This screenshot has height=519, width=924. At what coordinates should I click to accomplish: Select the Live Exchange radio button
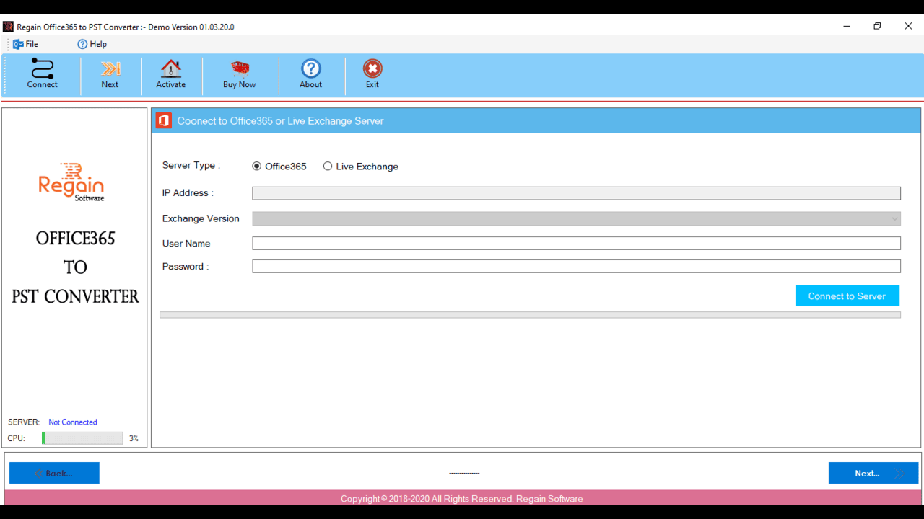(x=328, y=167)
